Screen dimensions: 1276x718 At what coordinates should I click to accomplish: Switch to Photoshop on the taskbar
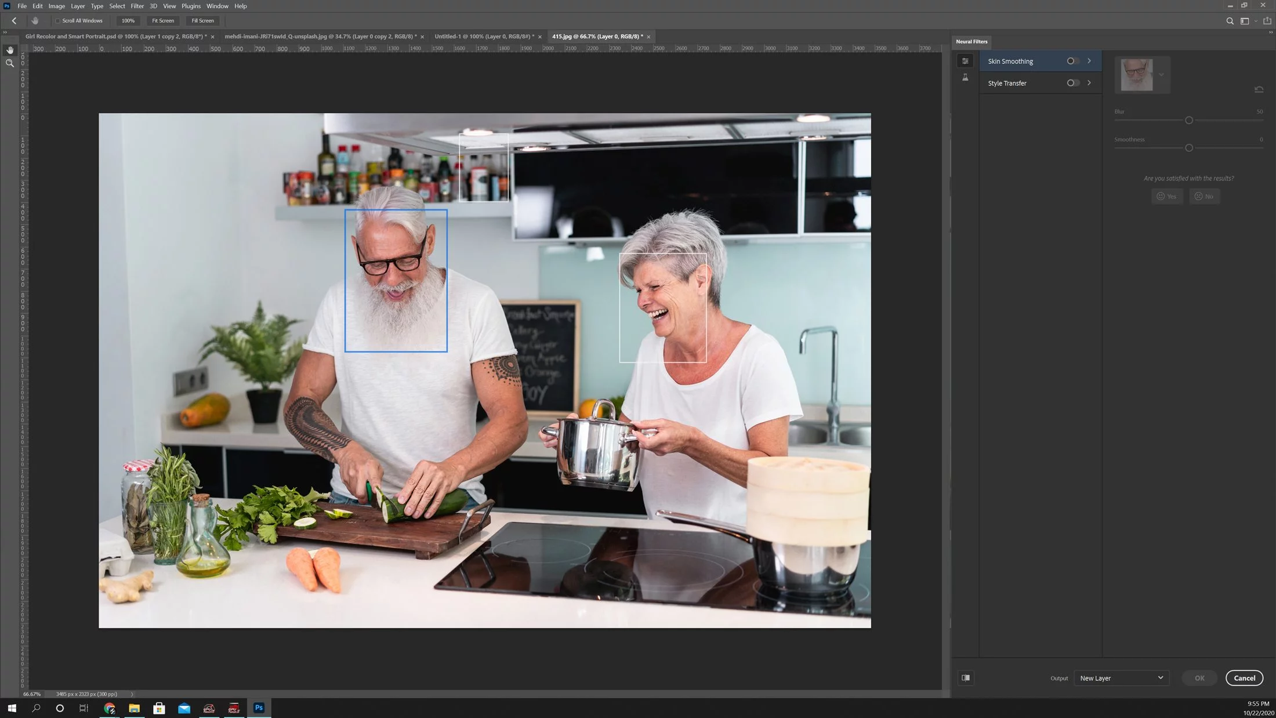[x=259, y=708]
